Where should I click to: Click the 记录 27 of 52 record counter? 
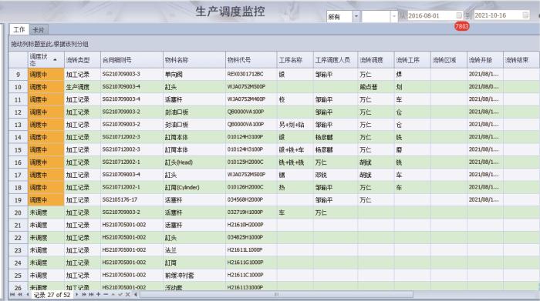tap(52, 295)
